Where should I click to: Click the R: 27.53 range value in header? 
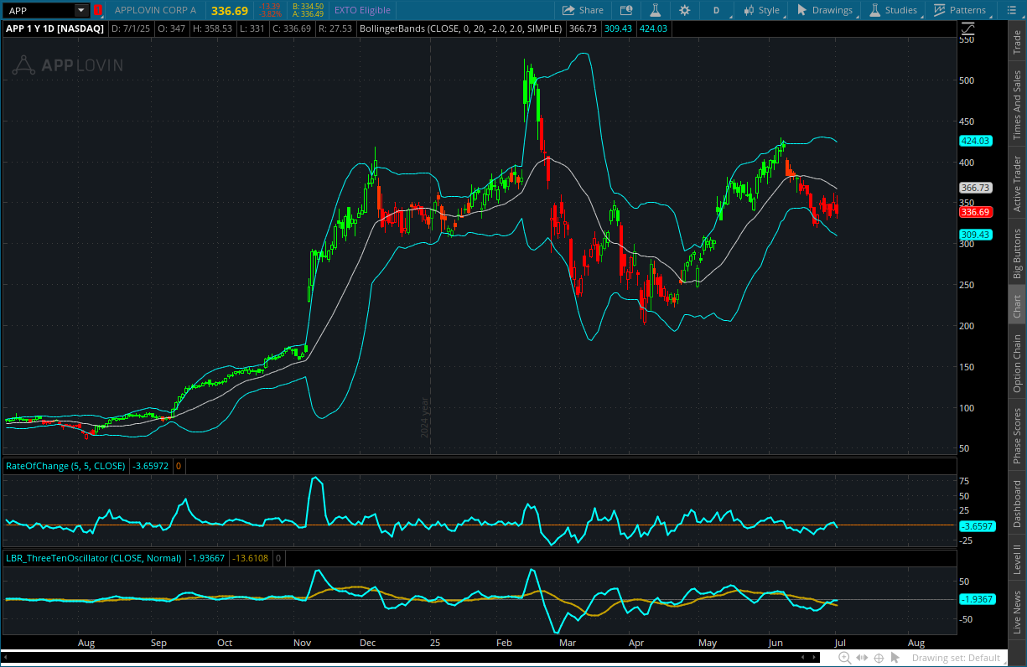click(x=336, y=28)
